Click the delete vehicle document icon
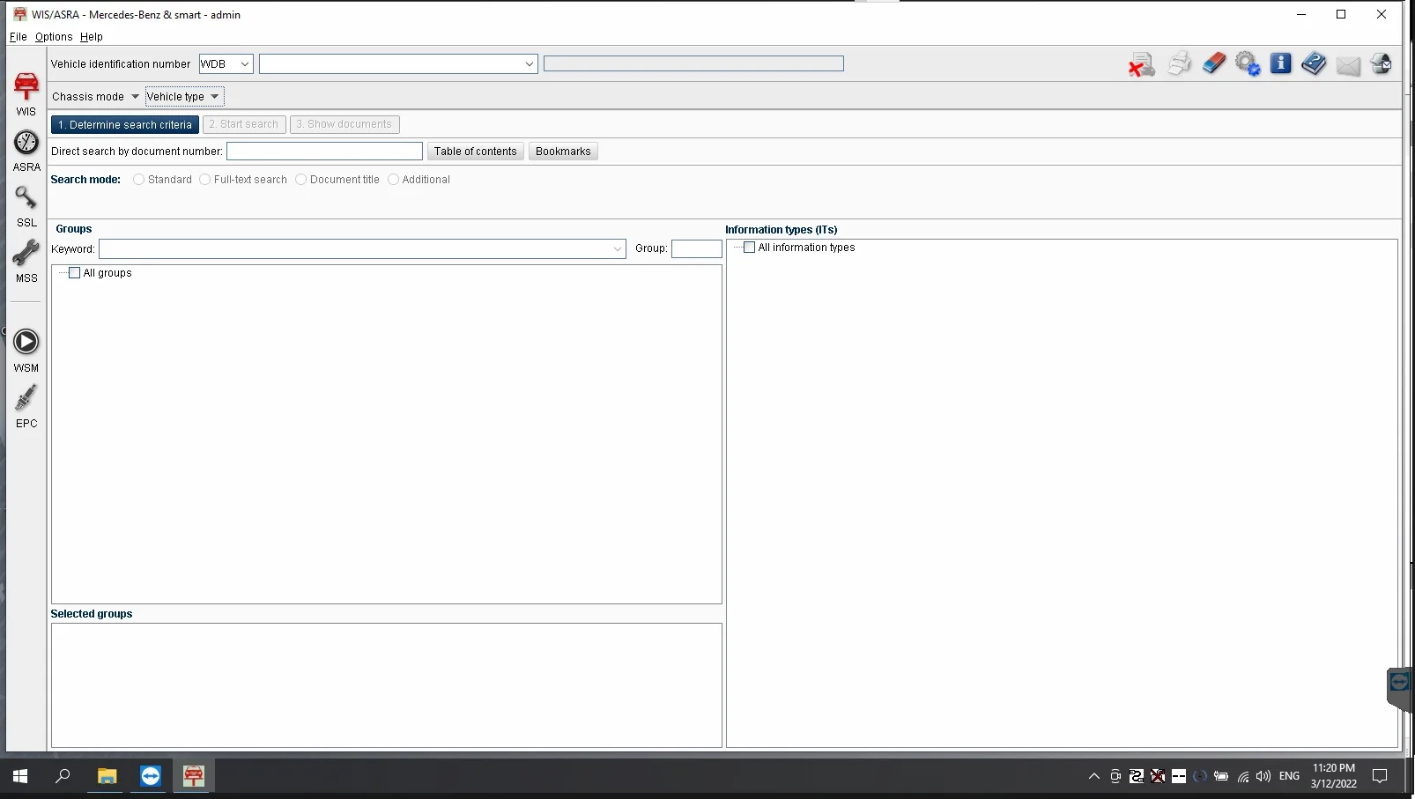The image size is (1415, 799). click(x=1142, y=64)
